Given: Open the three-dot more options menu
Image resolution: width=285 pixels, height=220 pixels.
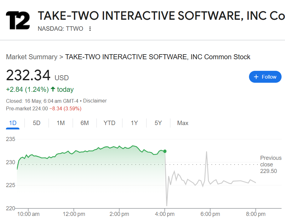Looking at the screenshot, I should click(x=90, y=29).
